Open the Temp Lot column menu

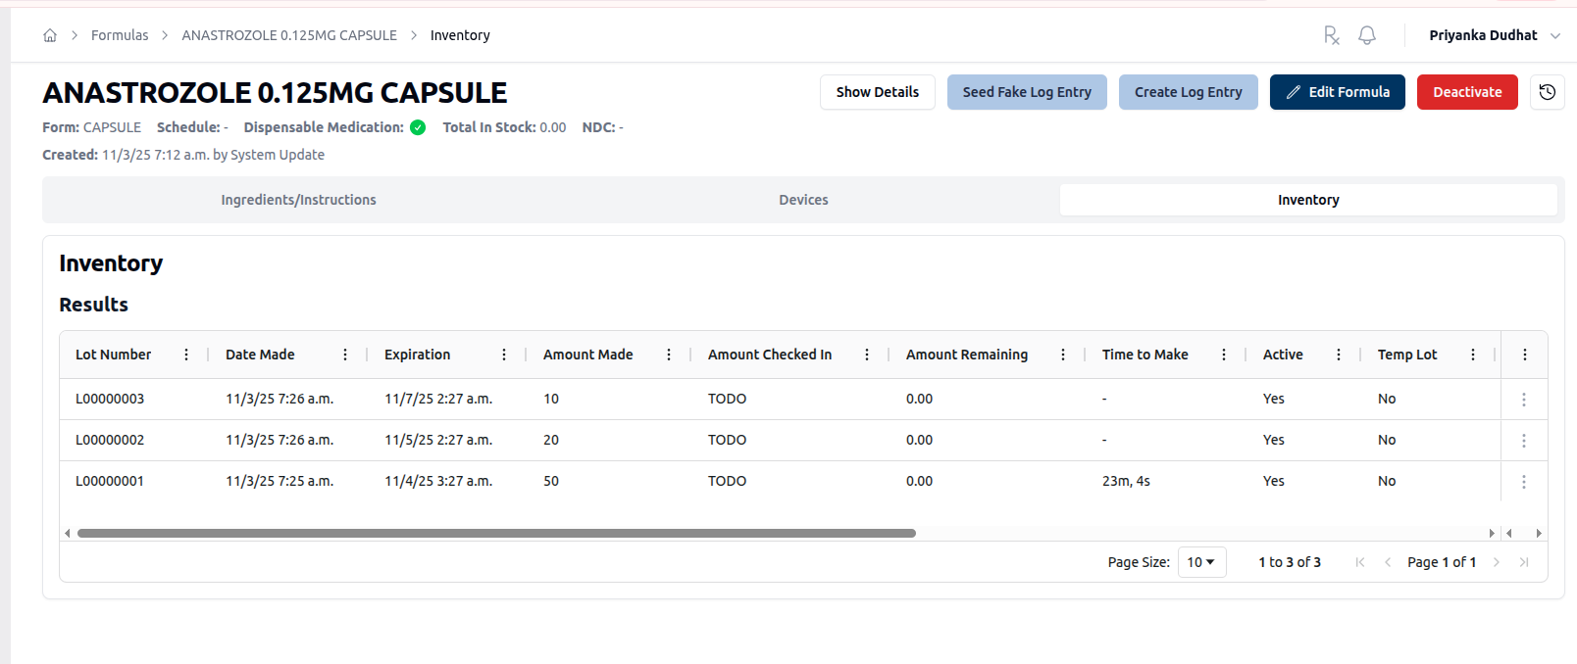(x=1473, y=355)
